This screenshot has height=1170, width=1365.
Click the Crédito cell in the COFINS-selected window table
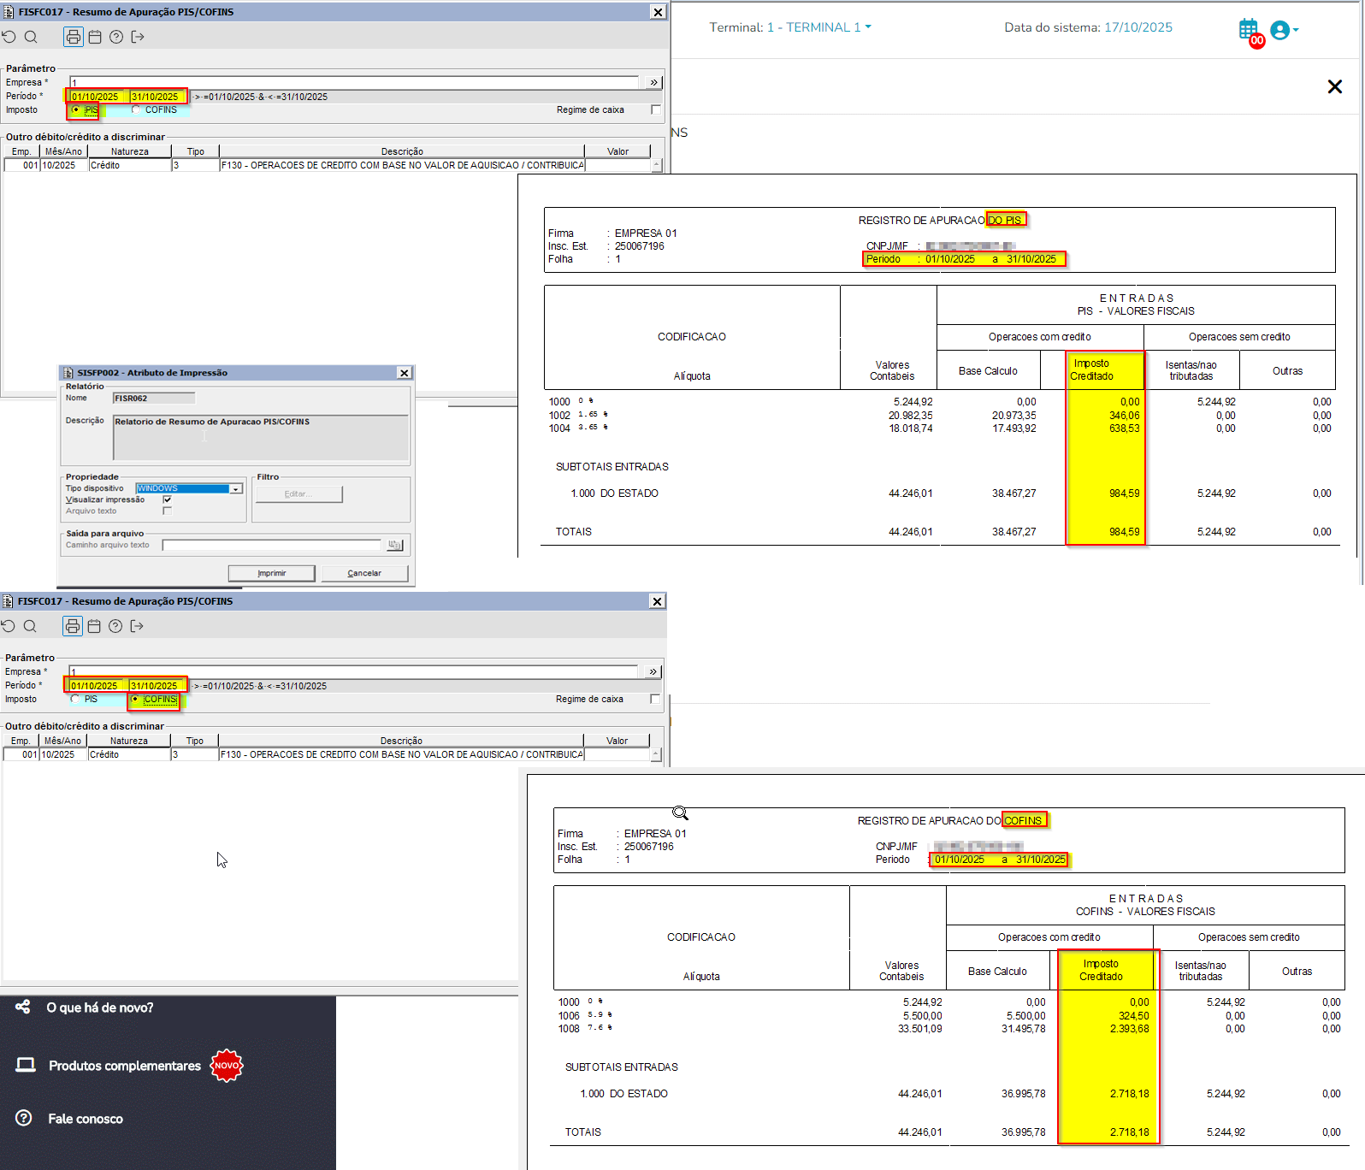coord(129,754)
